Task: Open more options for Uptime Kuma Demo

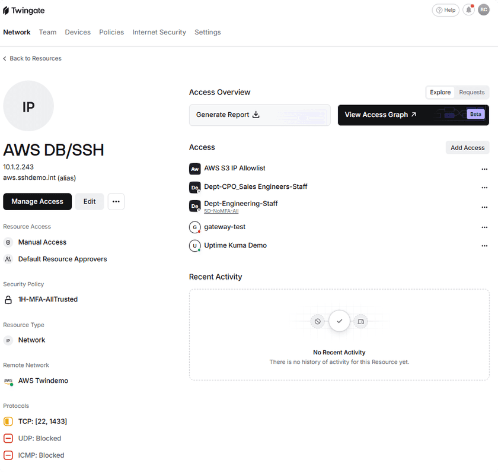Action: (x=484, y=246)
